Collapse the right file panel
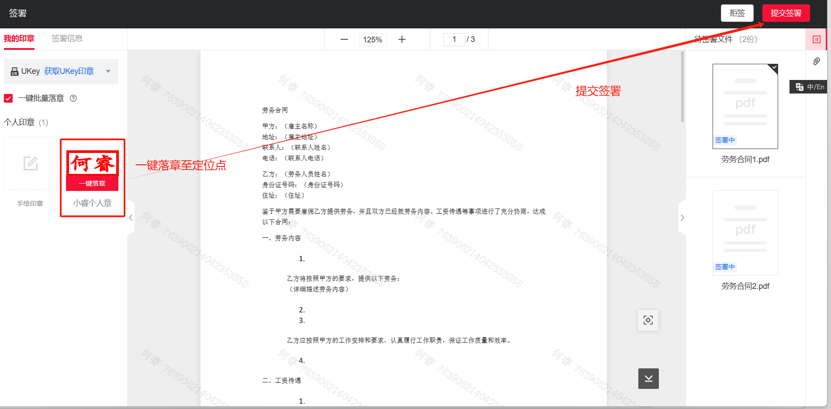Viewport: 831px width, 409px height. [682, 218]
